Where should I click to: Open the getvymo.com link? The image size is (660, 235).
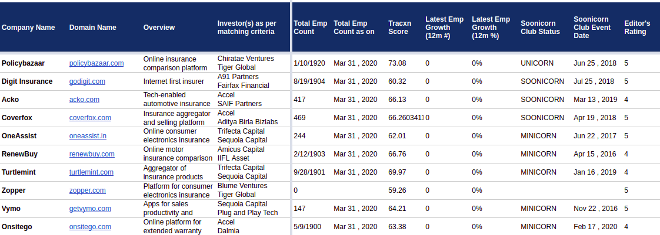(89, 209)
